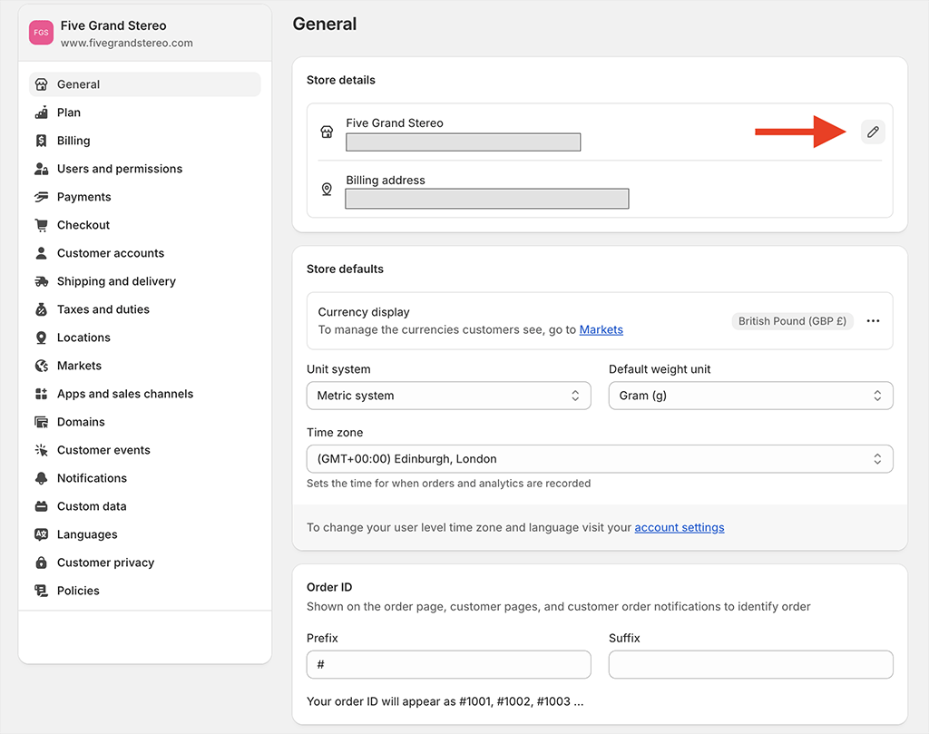This screenshot has width=929, height=734.
Task: Click the Apps and sales channels grid icon
Action: coord(41,394)
